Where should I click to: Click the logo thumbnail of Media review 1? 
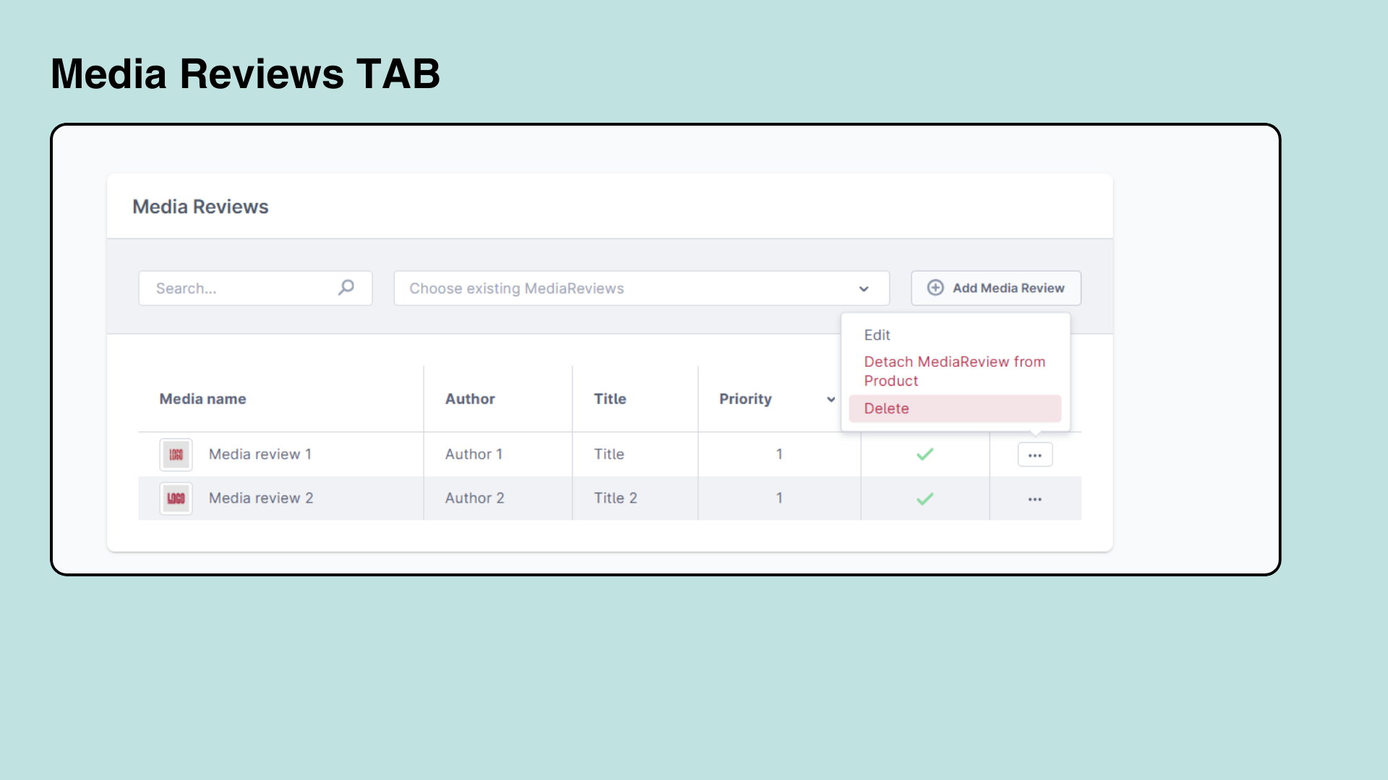(176, 454)
